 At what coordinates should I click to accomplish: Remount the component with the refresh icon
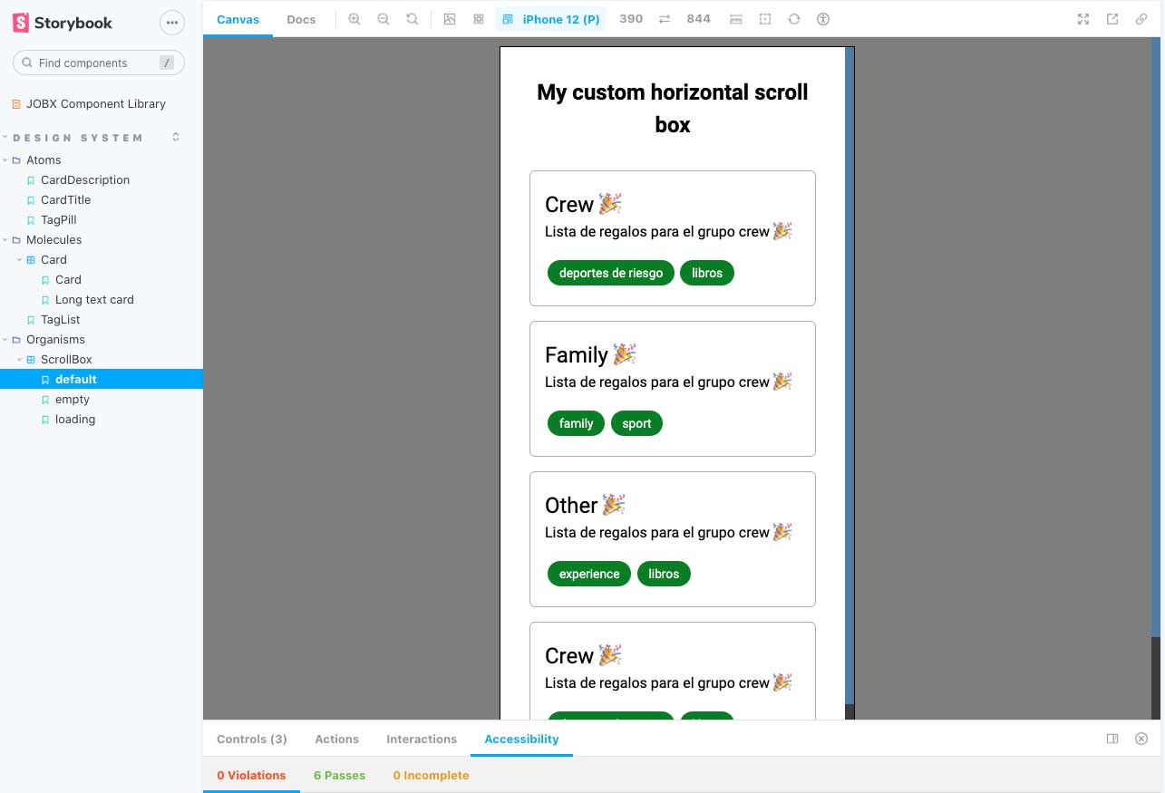tap(793, 18)
